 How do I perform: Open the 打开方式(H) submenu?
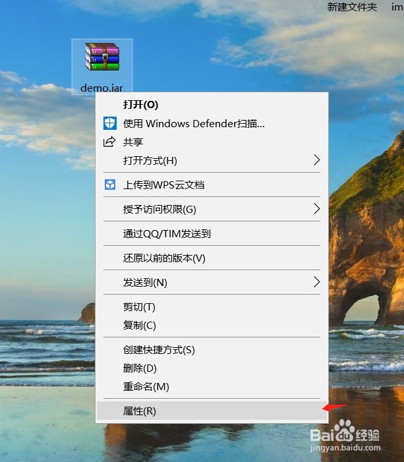coord(212,161)
